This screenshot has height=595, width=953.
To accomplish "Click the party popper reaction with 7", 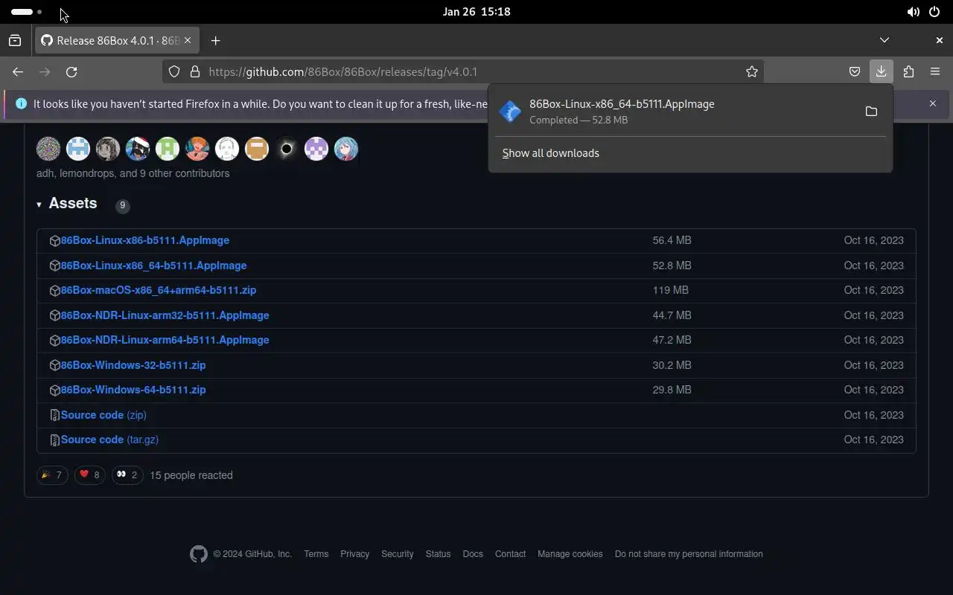I will pyautogui.click(x=52, y=475).
